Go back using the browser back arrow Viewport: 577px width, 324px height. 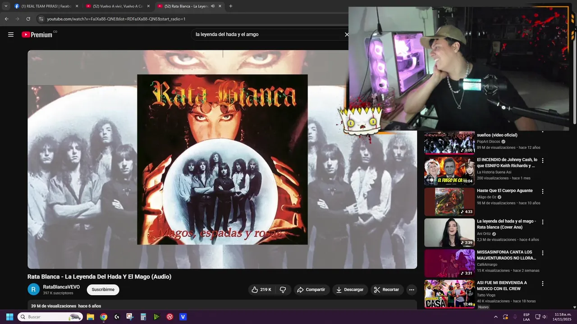[x=6, y=19]
